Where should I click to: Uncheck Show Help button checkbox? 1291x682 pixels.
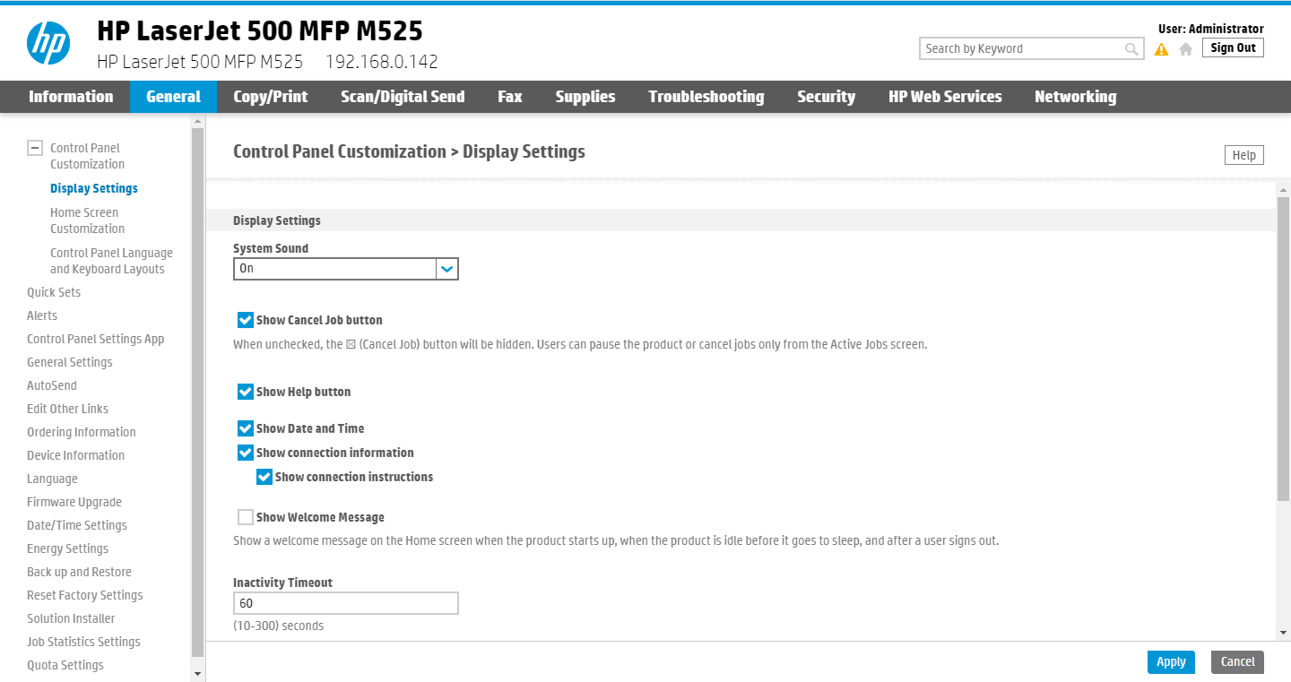246,392
